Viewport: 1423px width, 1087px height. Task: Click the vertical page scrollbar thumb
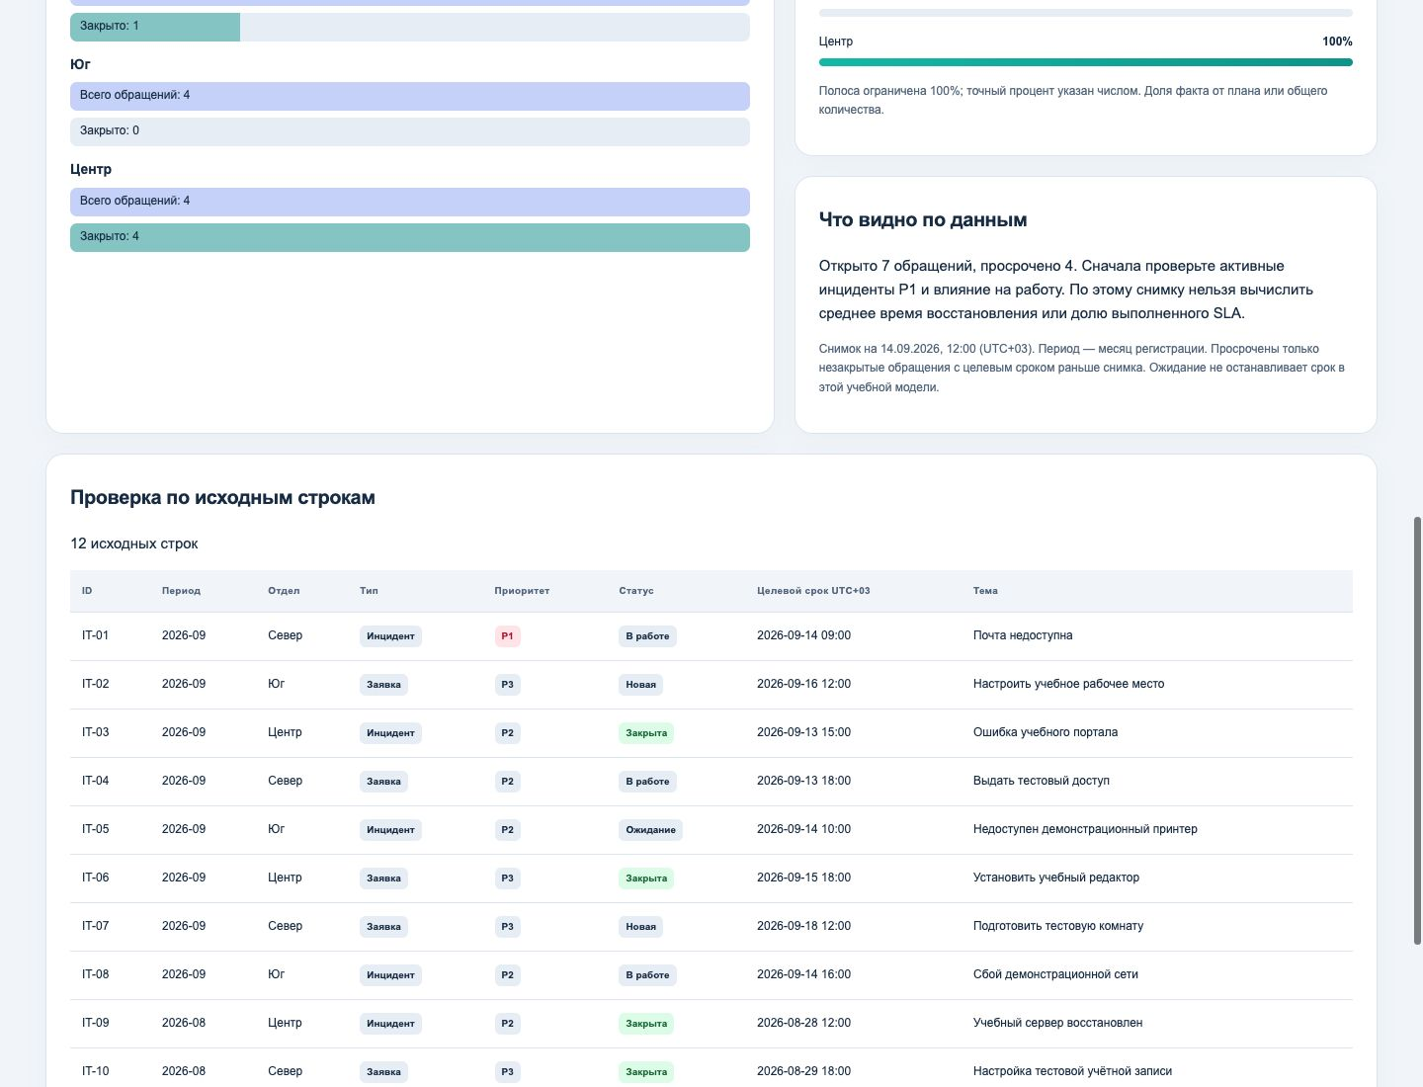pyautogui.click(x=1417, y=731)
